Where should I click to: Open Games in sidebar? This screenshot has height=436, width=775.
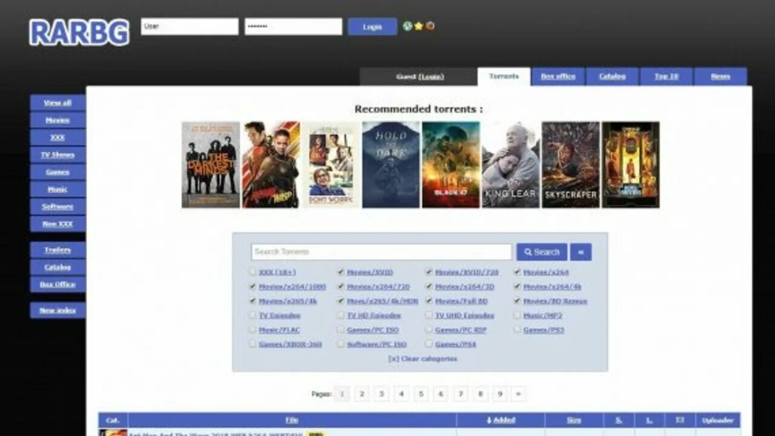58,172
